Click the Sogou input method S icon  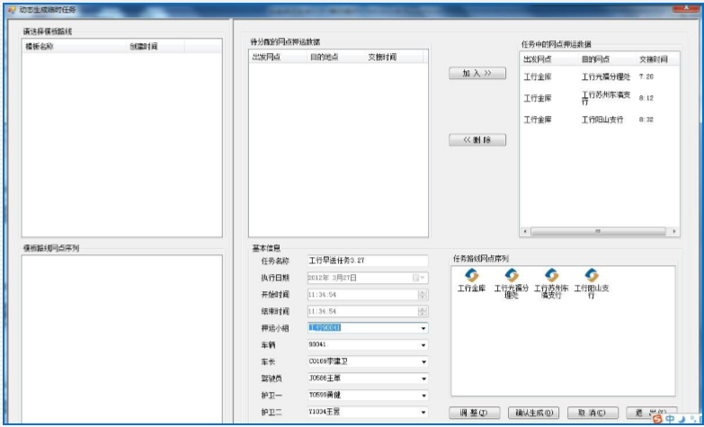pos(657,419)
